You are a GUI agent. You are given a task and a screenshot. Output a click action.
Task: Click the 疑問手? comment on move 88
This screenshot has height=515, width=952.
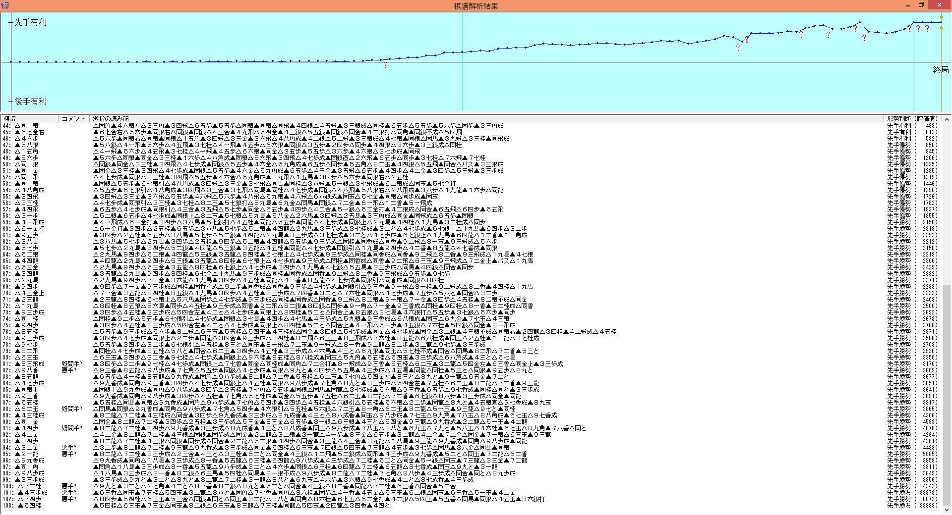(x=72, y=409)
